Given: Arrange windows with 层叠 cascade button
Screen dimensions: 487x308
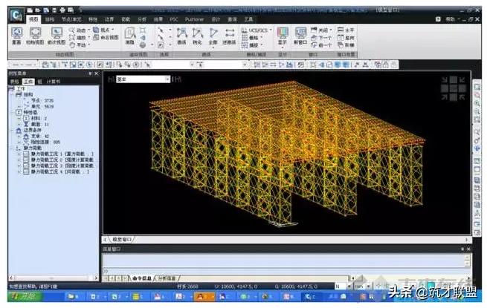Looking at the screenshot, I should click(x=346, y=45).
